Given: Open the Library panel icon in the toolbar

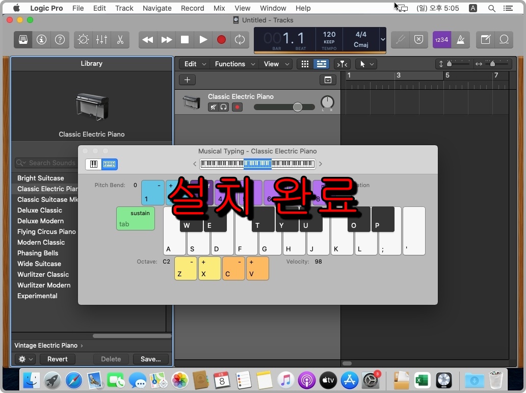Looking at the screenshot, I should click(x=22, y=39).
